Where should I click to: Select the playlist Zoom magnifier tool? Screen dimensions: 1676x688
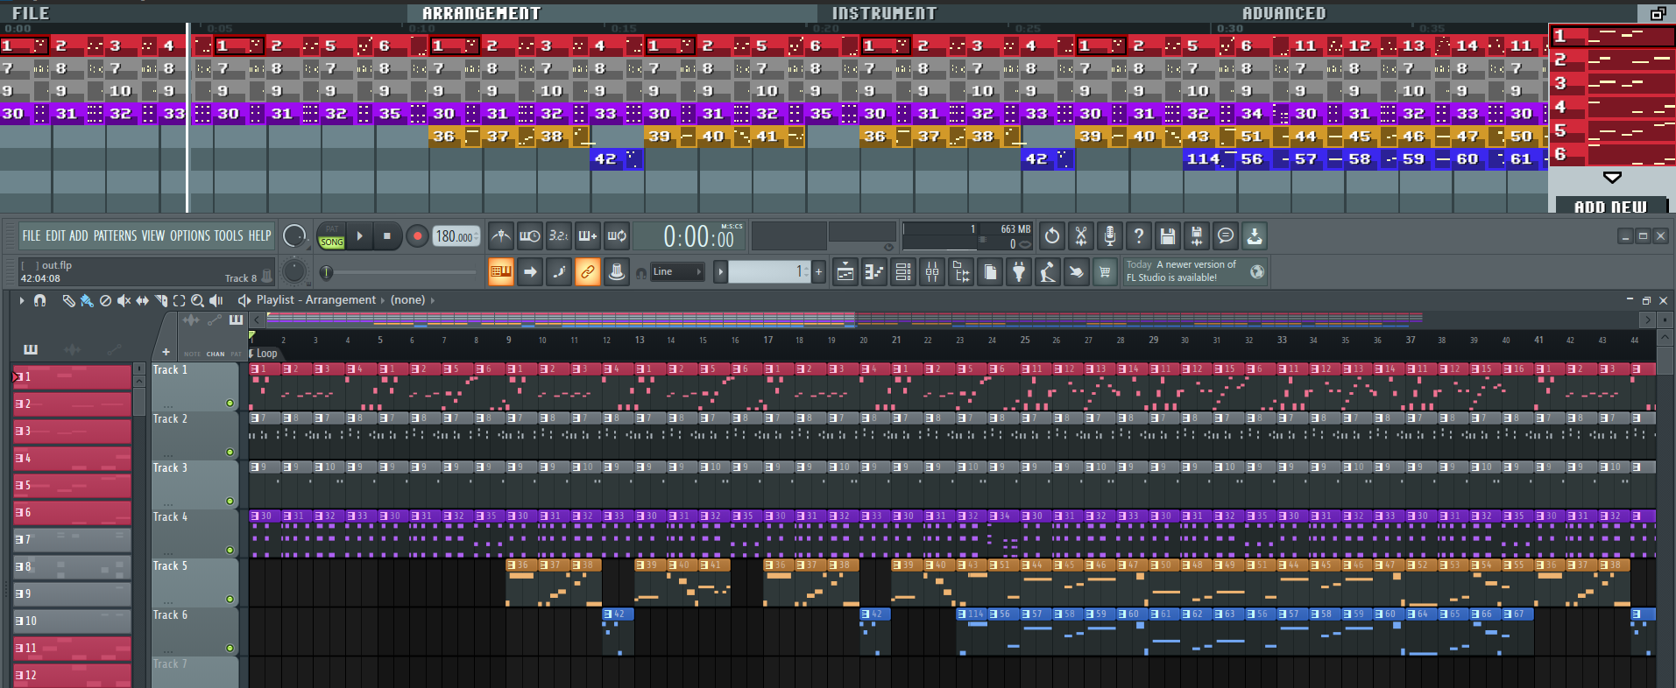(x=197, y=300)
